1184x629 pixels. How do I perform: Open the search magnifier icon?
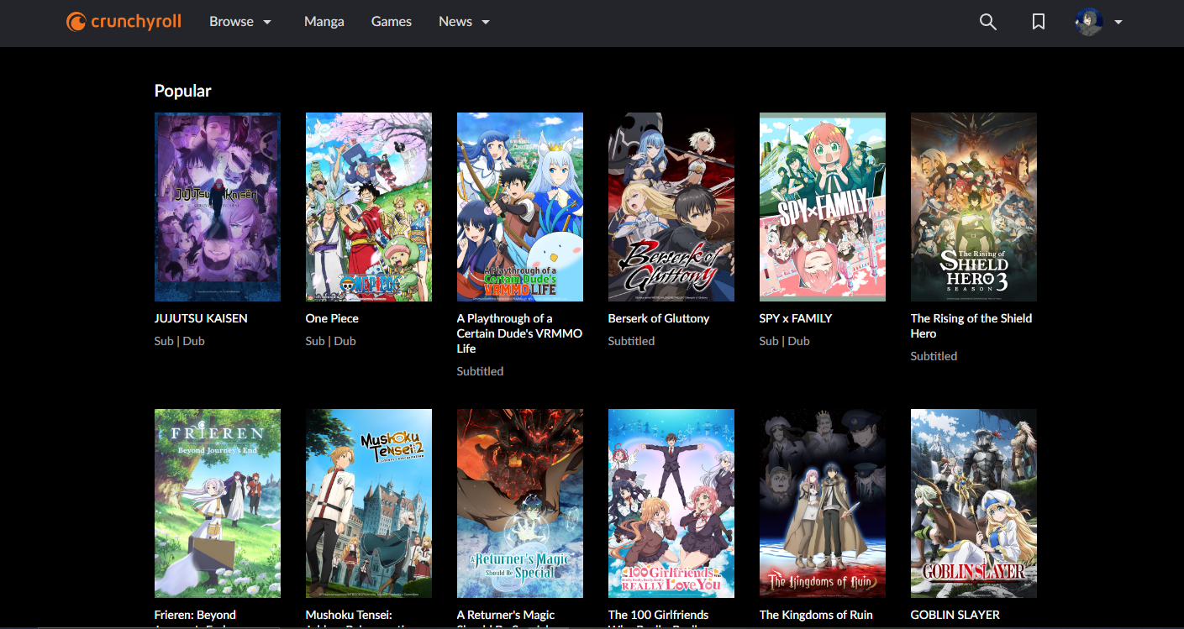(988, 22)
